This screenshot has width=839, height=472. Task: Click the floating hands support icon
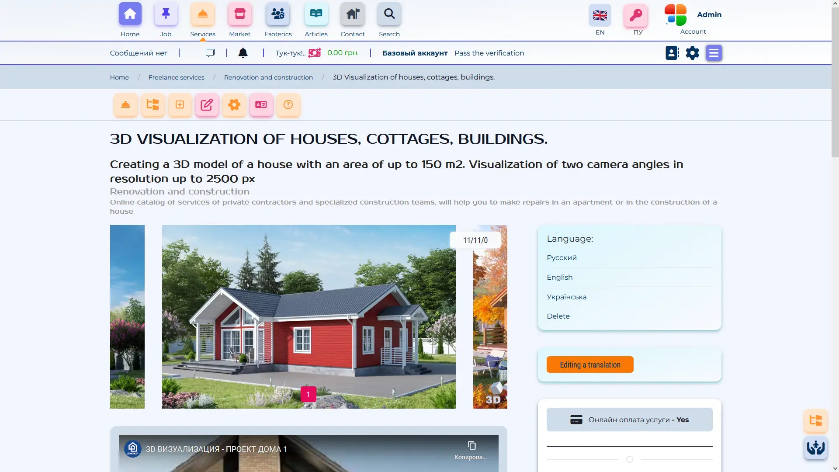(815, 448)
